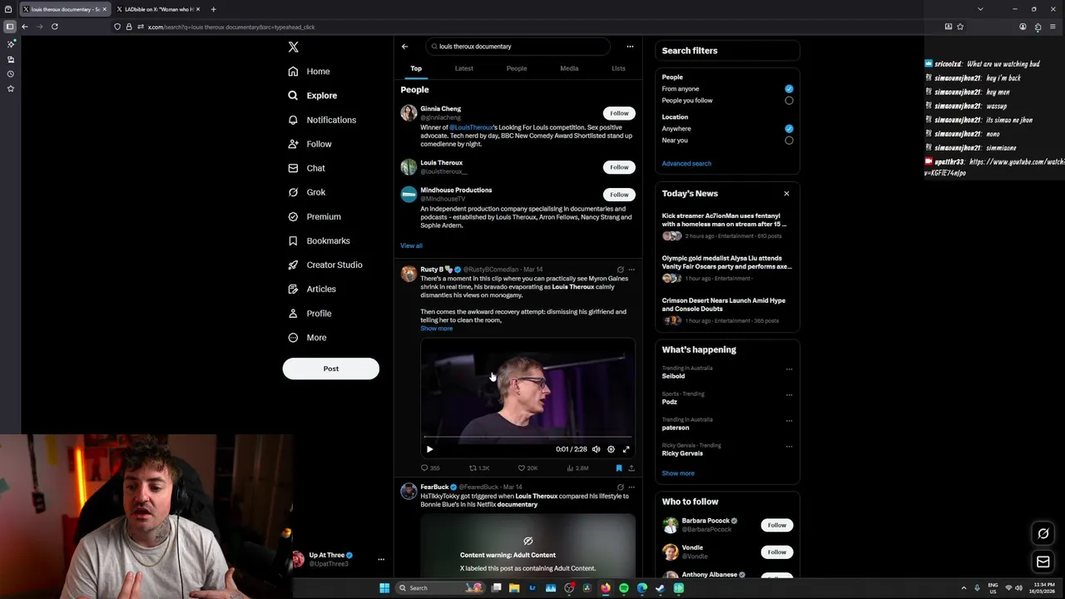Follow Louis Theroux
The image size is (1065, 599).
[619, 167]
